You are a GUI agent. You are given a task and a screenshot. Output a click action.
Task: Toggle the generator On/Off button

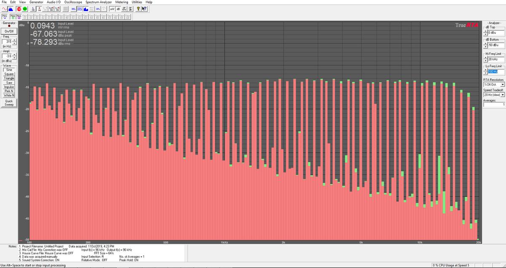click(x=8, y=31)
